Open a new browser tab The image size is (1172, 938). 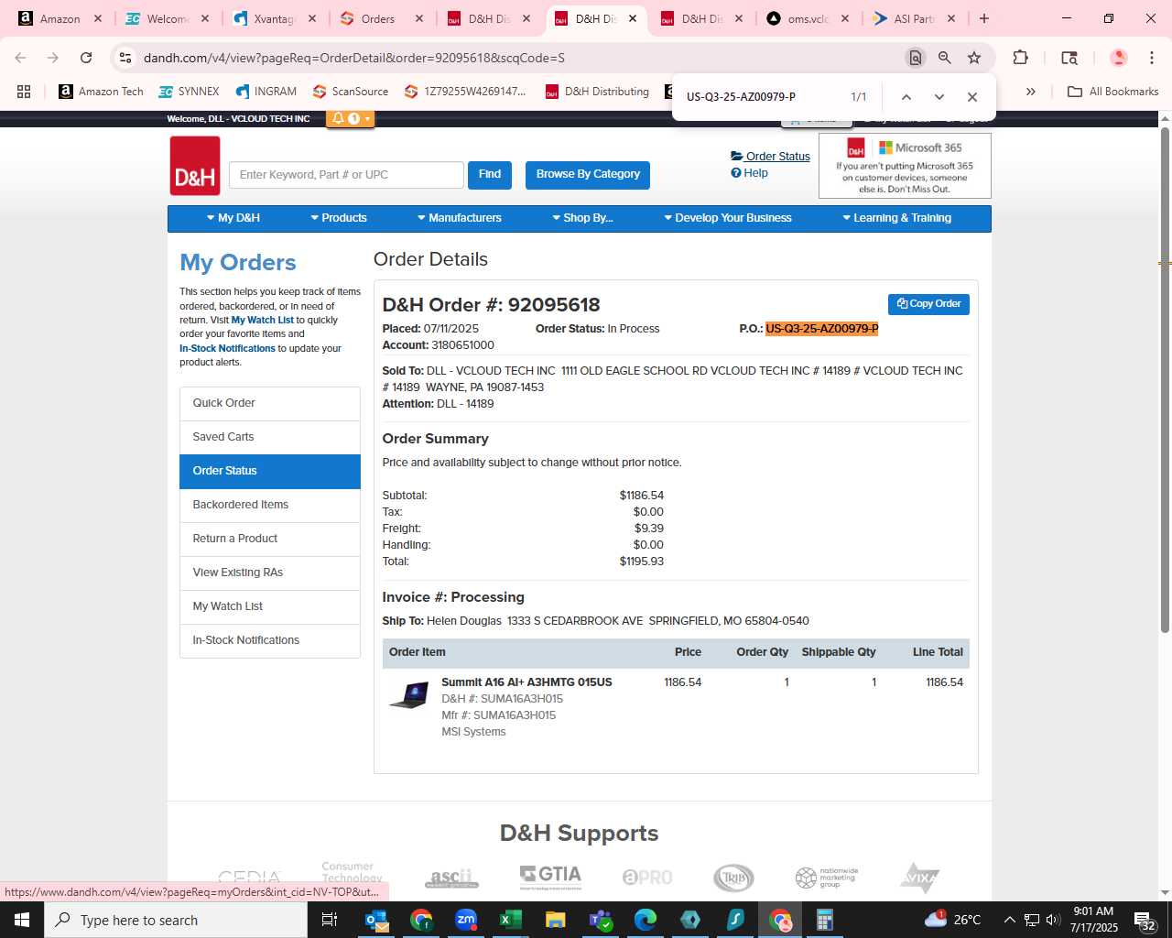(984, 18)
